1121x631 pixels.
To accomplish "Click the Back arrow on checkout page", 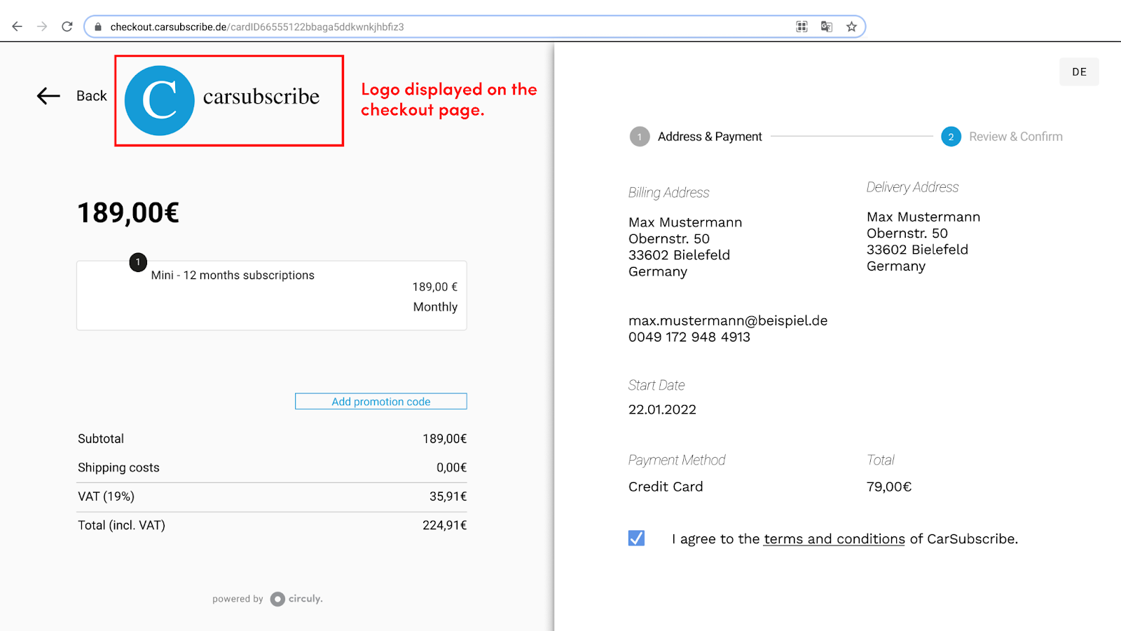I will [x=48, y=96].
